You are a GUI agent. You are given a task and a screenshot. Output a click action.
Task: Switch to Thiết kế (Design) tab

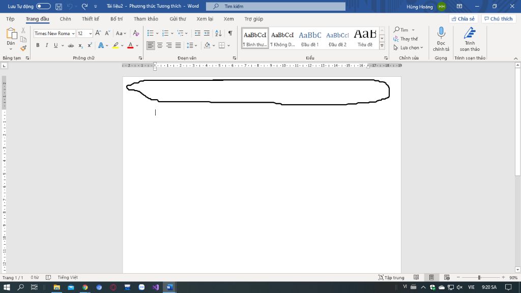(x=91, y=19)
